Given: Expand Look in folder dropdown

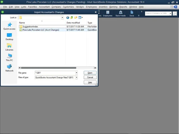Looking at the screenshot, I should (62, 17).
